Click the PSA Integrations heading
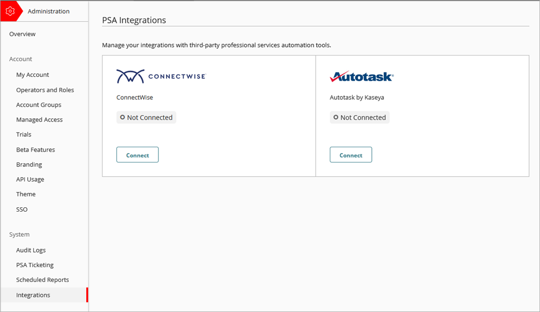This screenshot has width=540, height=312. (134, 20)
